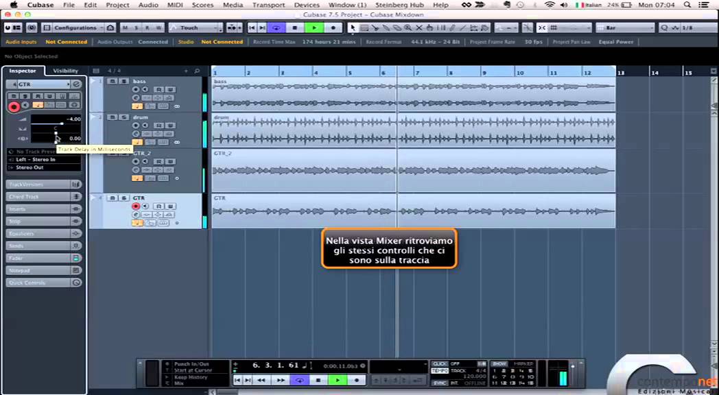Toggle Cycle button in top toolbar
The width and height of the screenshot is (719, 395).
click(276, 28)
